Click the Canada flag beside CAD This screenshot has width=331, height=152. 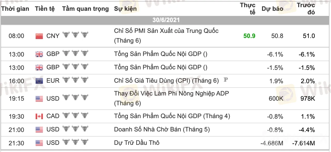pos(39,116)
